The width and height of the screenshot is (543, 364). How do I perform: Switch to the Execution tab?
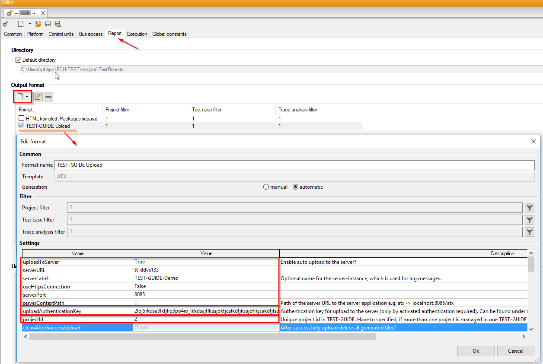point(137,34)
